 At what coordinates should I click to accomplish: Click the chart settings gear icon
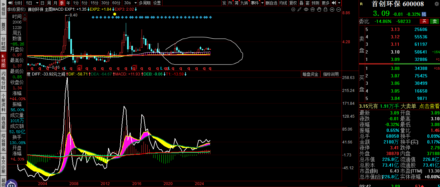pyautogui.click(x=293, y=9)
